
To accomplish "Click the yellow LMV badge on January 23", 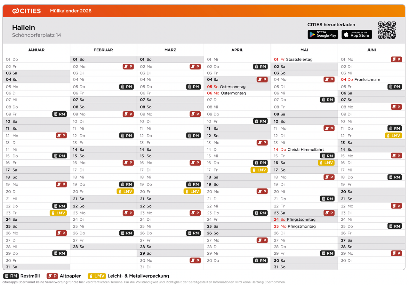I will 58,213.
